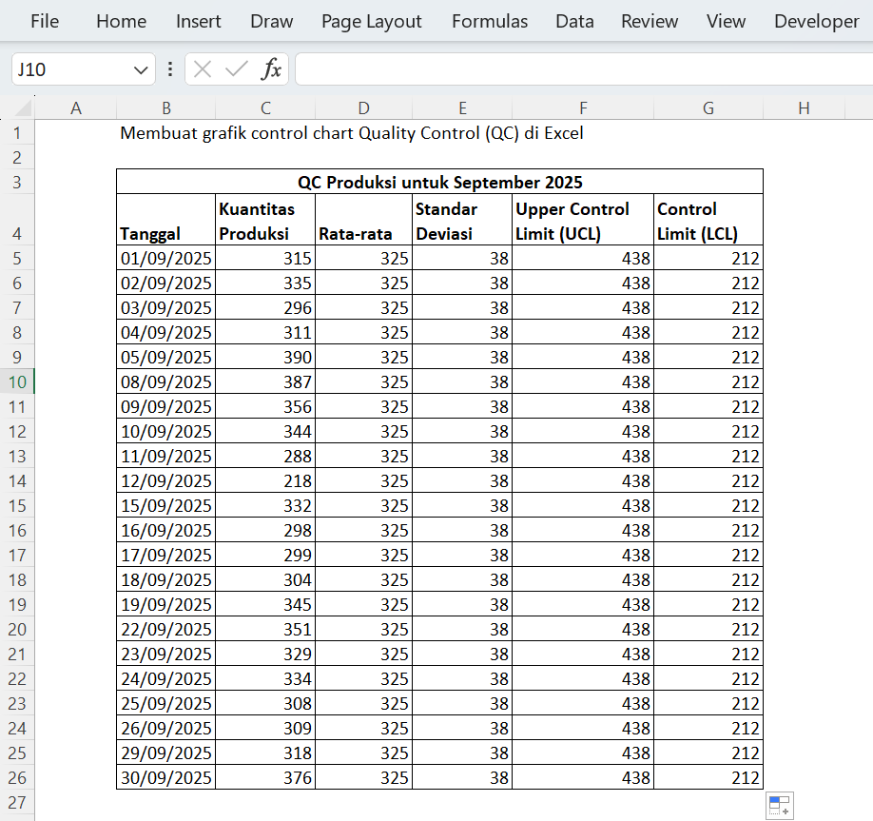Switch to the Page Layout tab
Image resolution: width=873 pixels, height=821 pixels.
click(371, 21)
